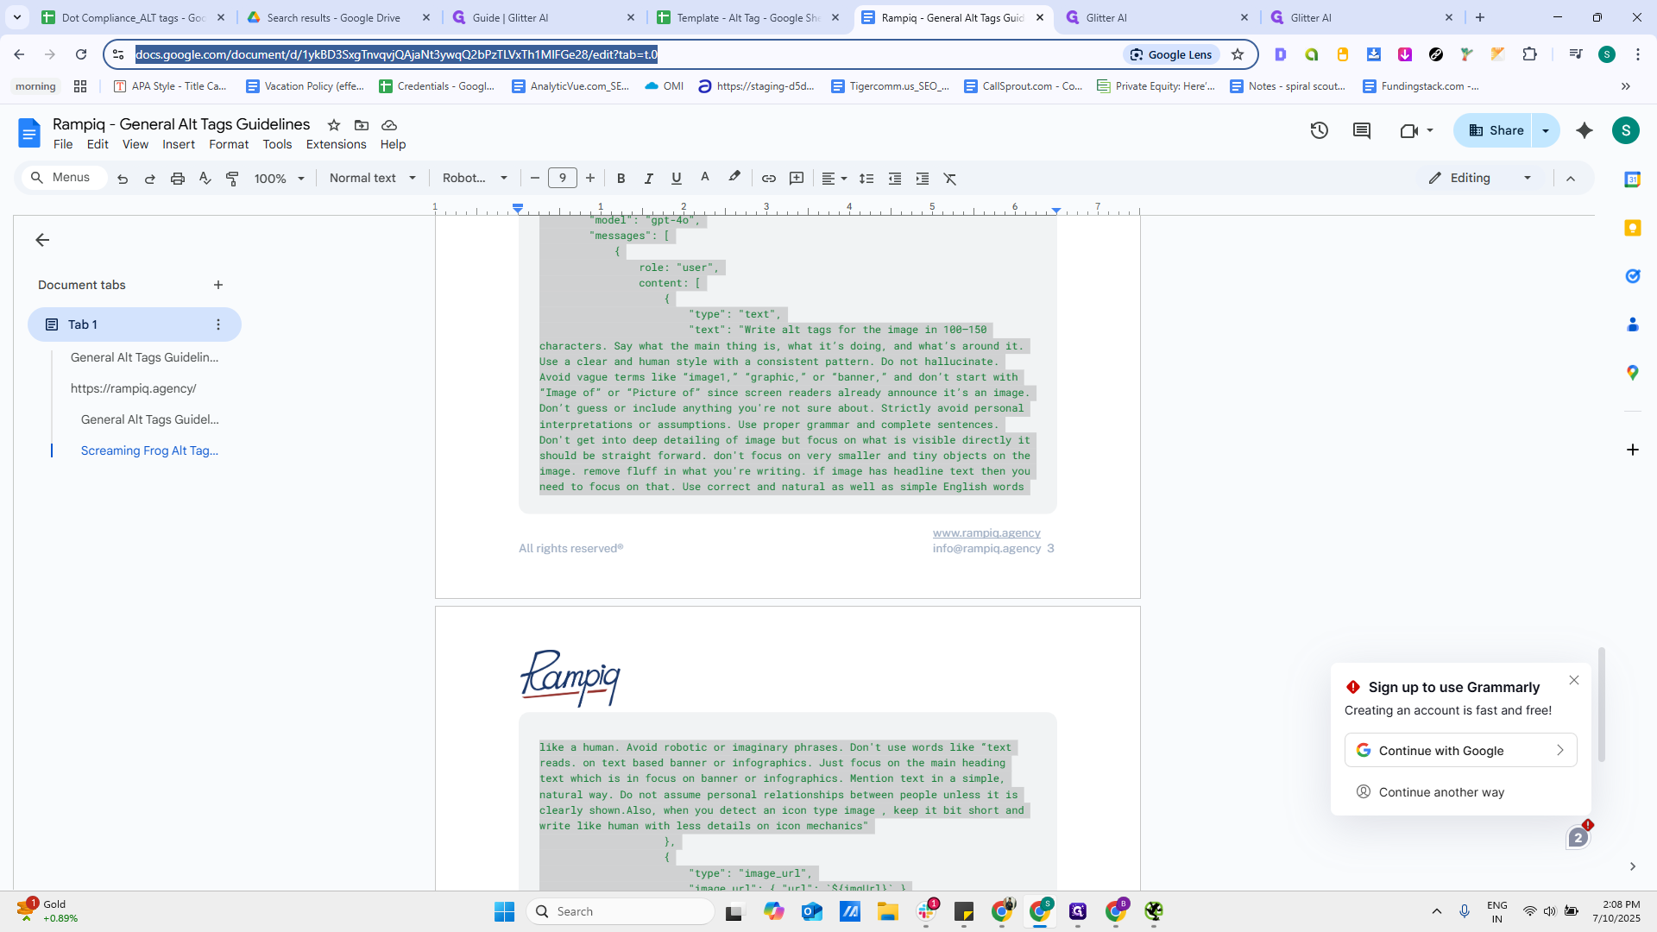Open the Editing mode dropdown

(x=1480, y=178)
